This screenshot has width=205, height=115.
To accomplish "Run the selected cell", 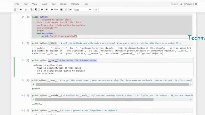I will (54, 10).
